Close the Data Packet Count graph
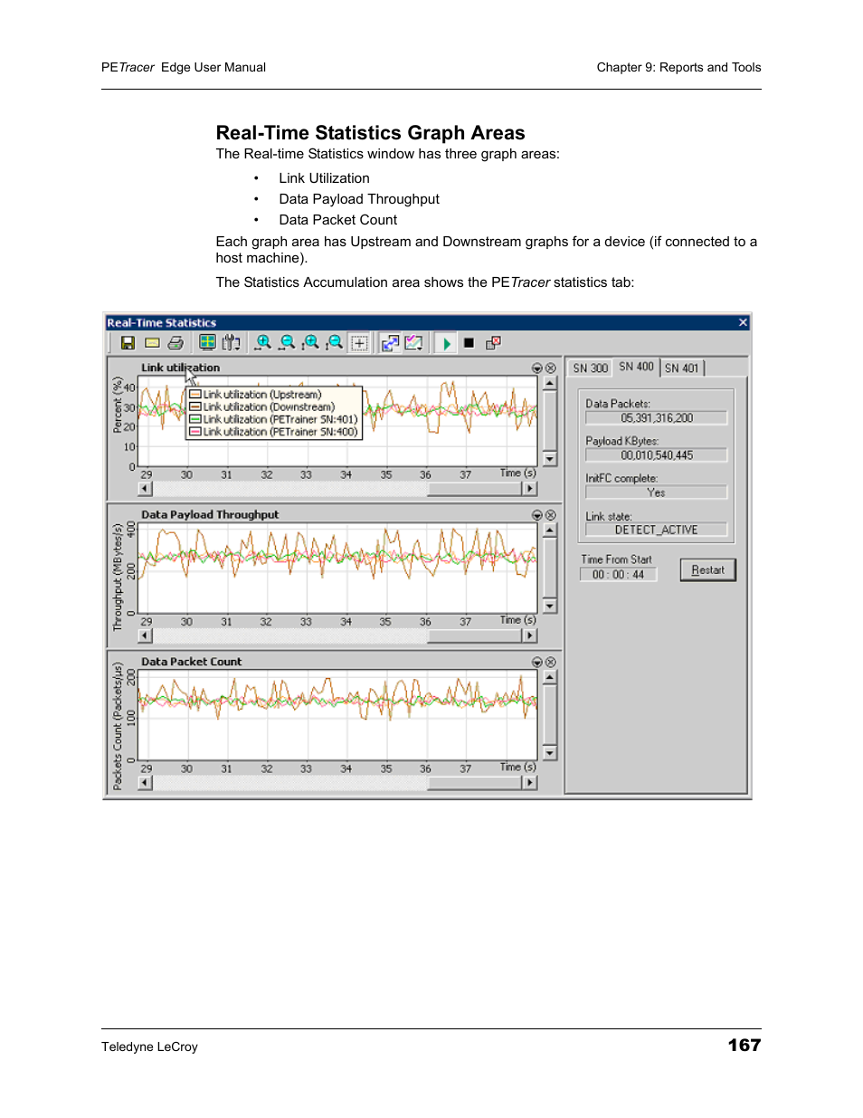This screenshot has width=863, height=1118. [x=550, y=663]
